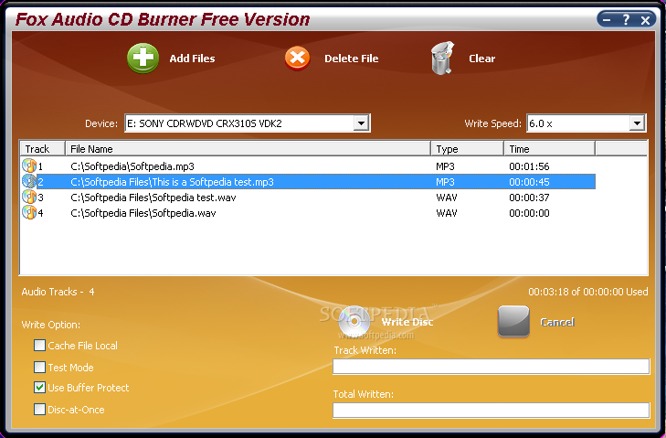
Task: Click the music disc icon for track 4
Action: (x=29, y=212)
